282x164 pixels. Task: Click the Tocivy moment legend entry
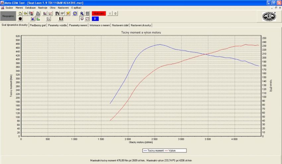[155, 150]
